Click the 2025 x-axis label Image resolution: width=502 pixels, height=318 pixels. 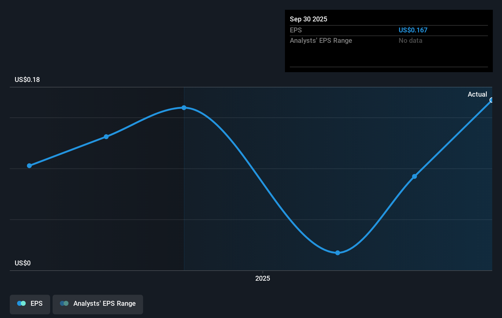pos(263,278)
